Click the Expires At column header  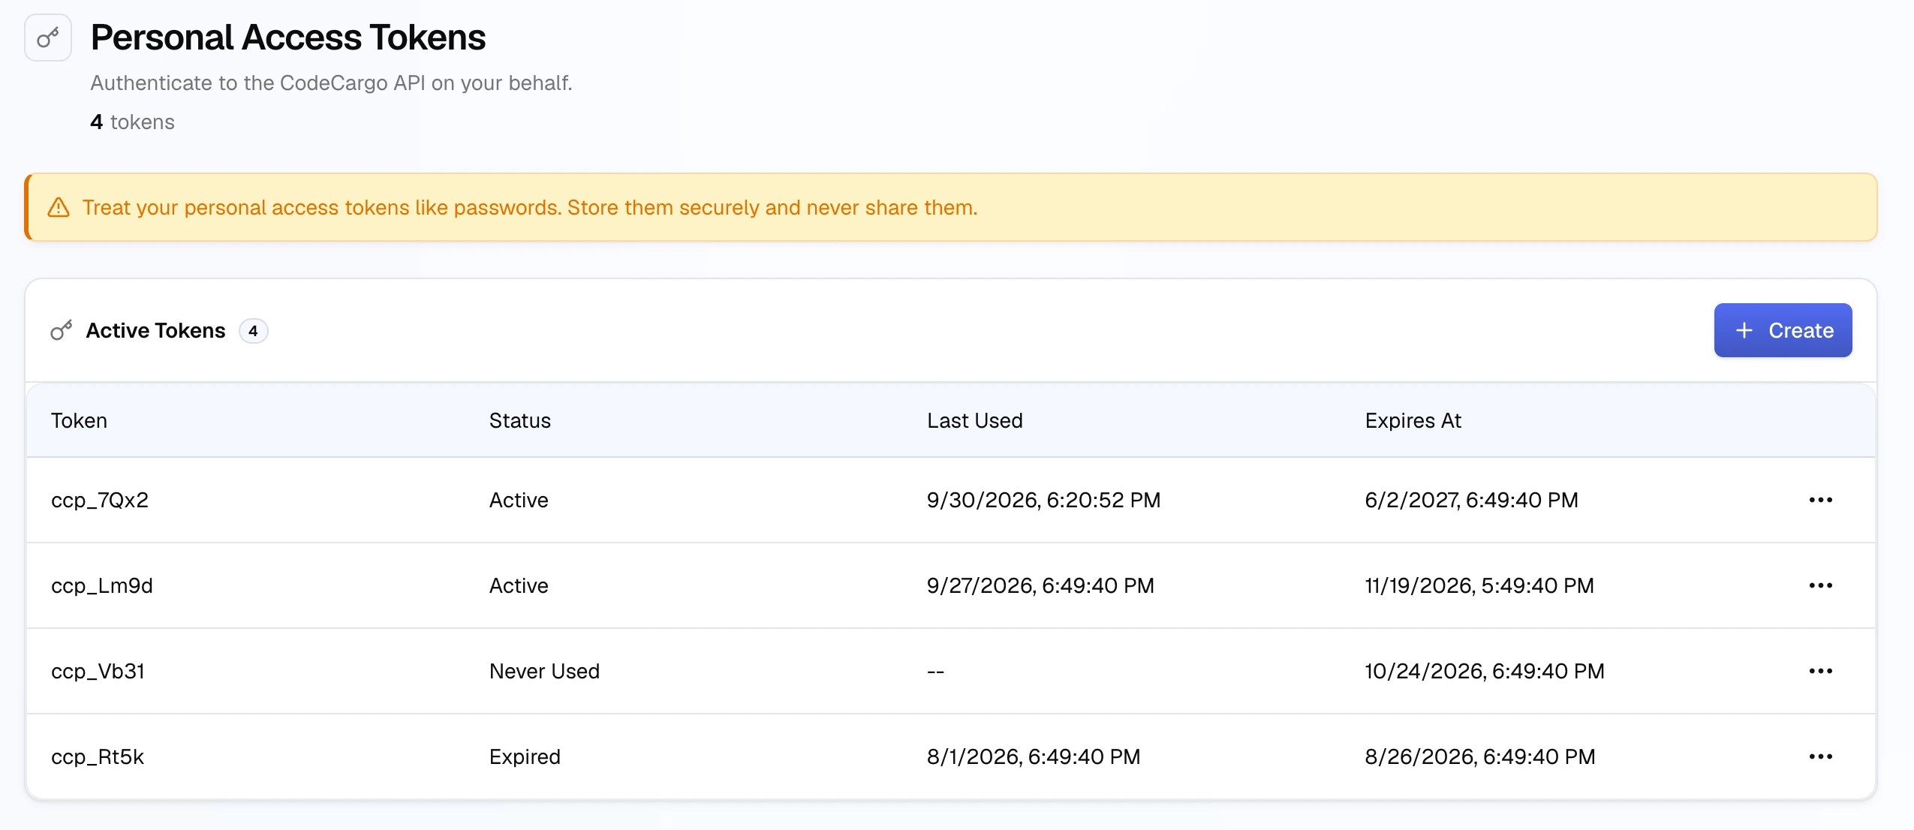pyautogui.click(x=1413, y=421)
